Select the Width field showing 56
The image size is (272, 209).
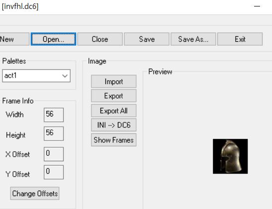[x=54, y=115]
